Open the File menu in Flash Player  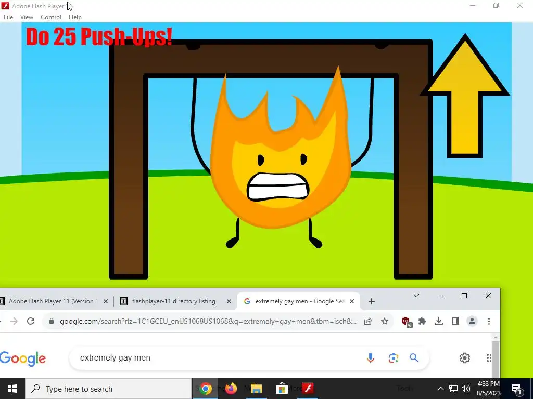click(8, 17)
